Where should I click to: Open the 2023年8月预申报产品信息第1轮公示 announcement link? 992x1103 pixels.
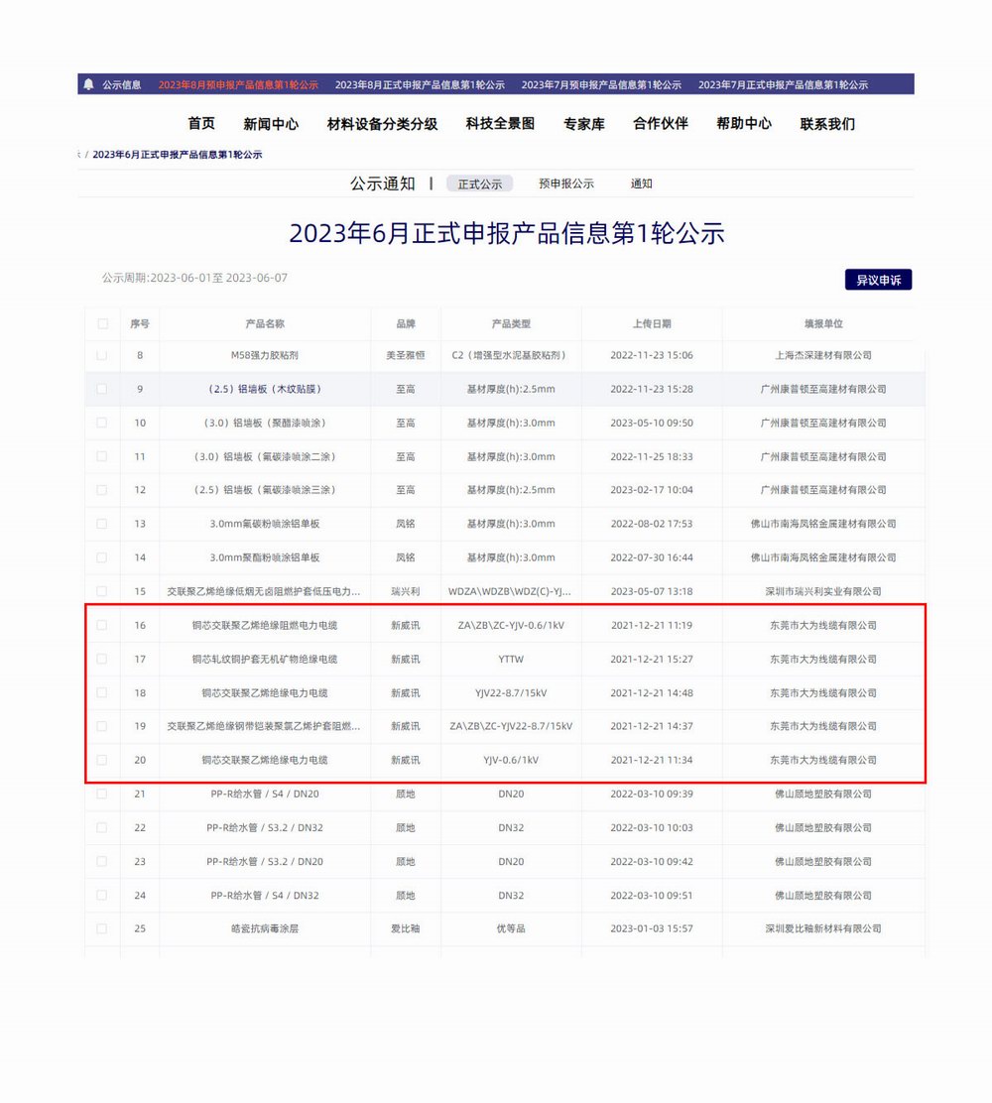point(238,84)
